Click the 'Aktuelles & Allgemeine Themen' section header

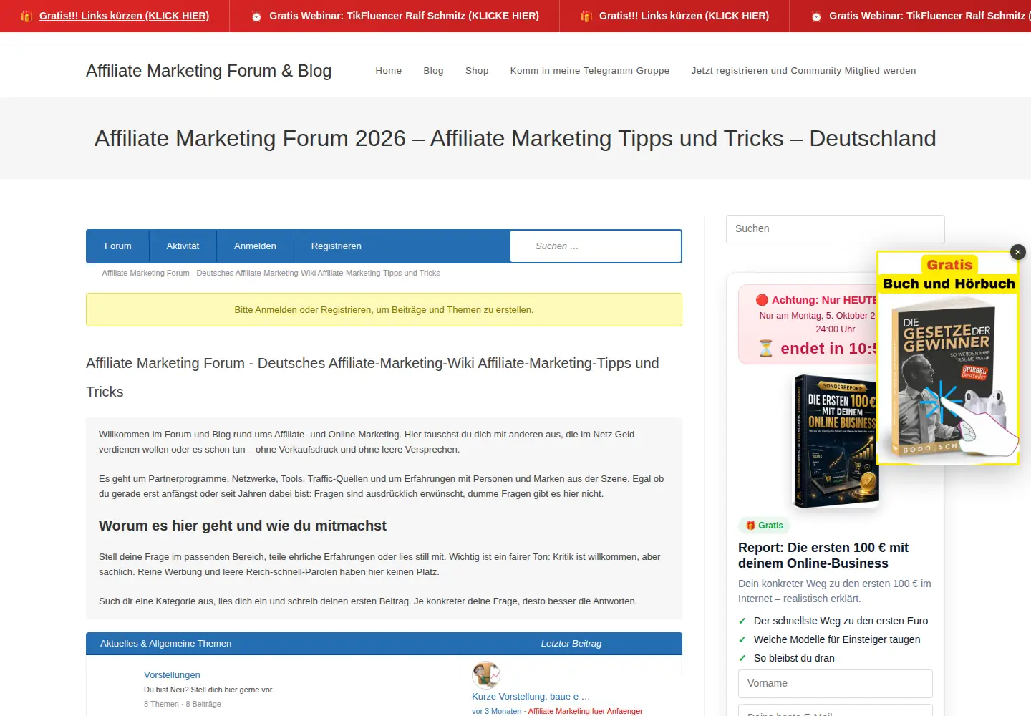[x=165, y=644]
